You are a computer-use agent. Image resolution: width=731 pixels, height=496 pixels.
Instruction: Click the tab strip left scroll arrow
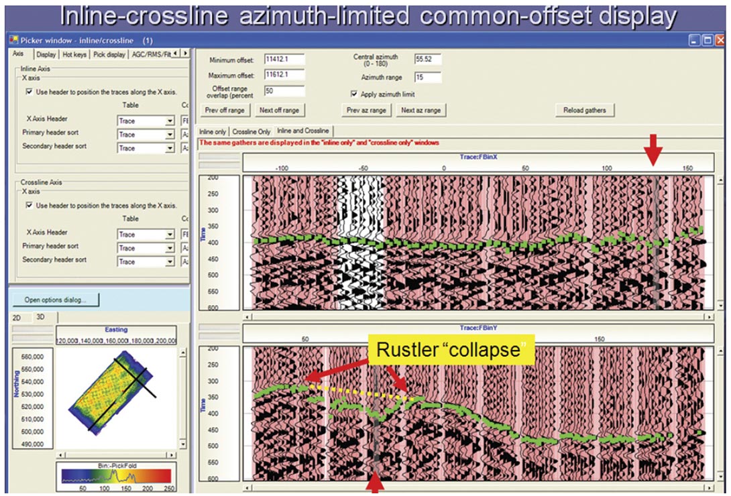coord(176,54)
